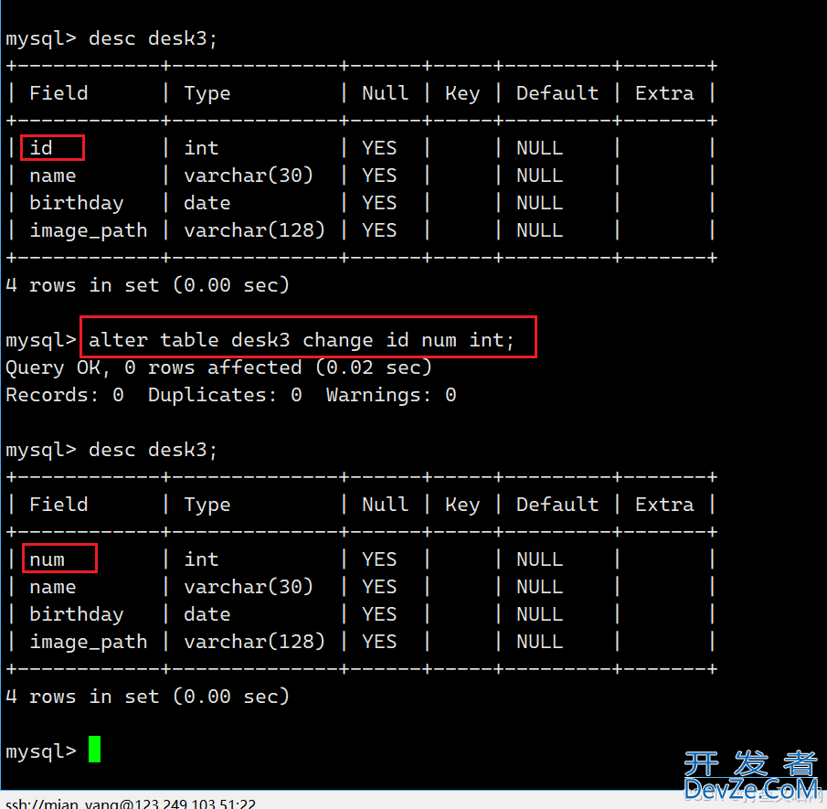Click the 'desc desk3;' command after the alter statement
The height and width of the screenshot is (809, 827).
coord(153,450)
